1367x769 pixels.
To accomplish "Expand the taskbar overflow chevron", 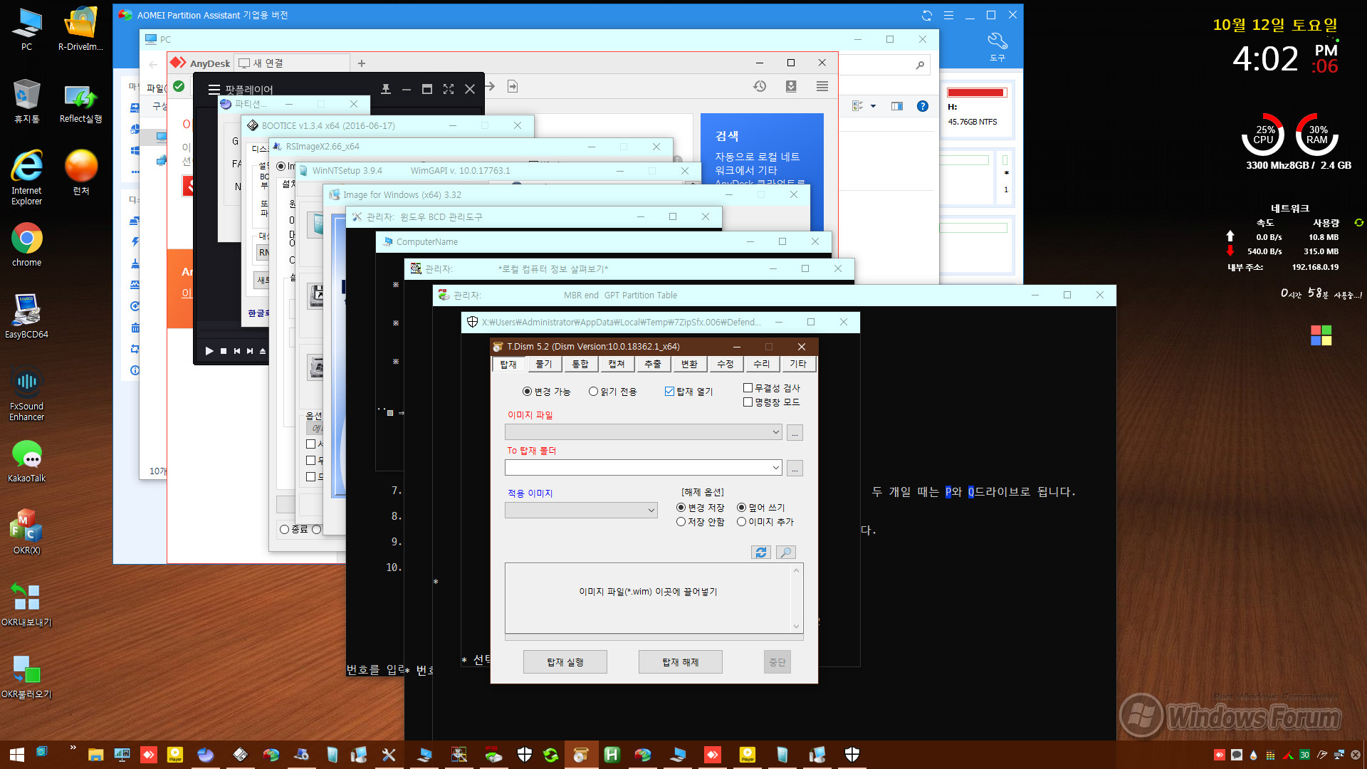I will [x=73, y=748].
